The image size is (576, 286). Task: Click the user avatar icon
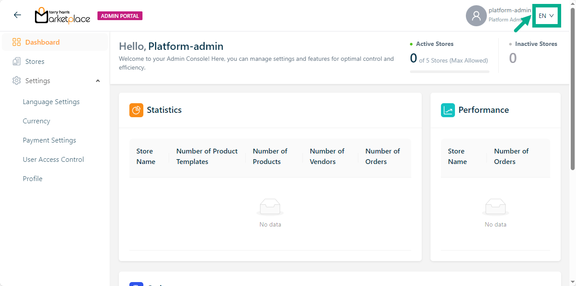point(476,16)
